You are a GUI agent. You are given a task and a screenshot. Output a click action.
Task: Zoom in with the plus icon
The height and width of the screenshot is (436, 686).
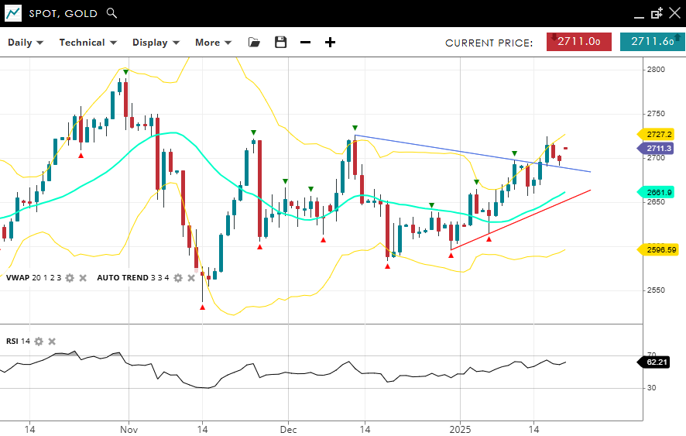point(330,43)
